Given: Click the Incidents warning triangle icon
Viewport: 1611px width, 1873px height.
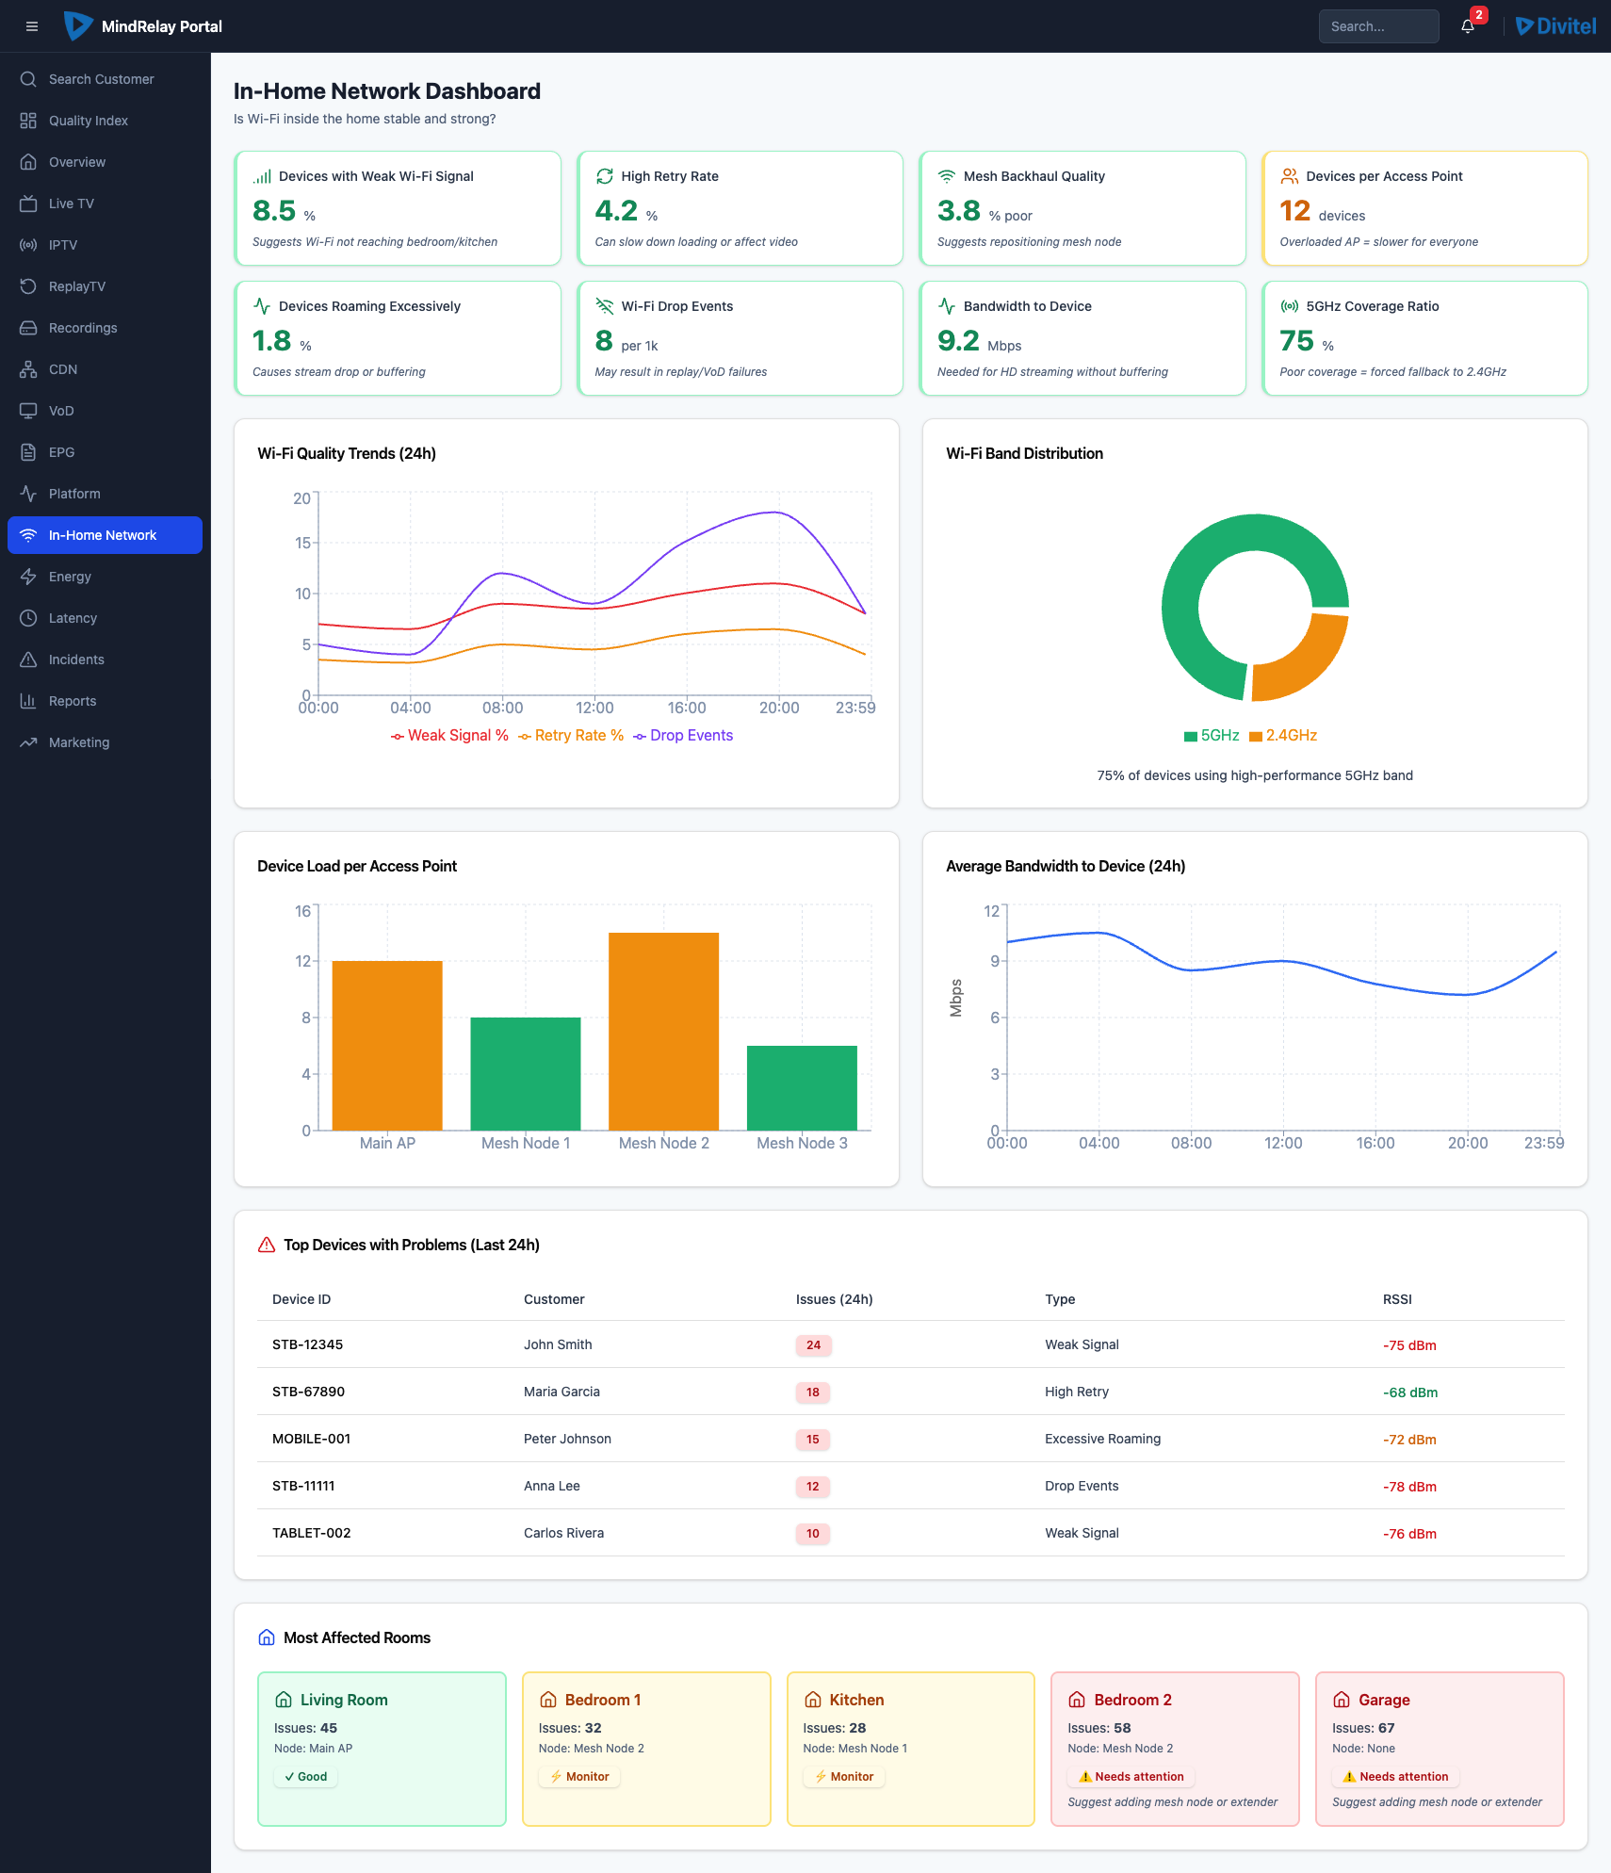Looking at the screenshot, I should 28,660.
